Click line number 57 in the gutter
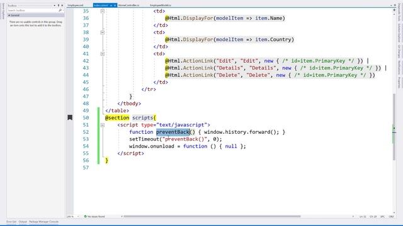The height and width of the screenshot is (226, 403). [x=86, y=168]
